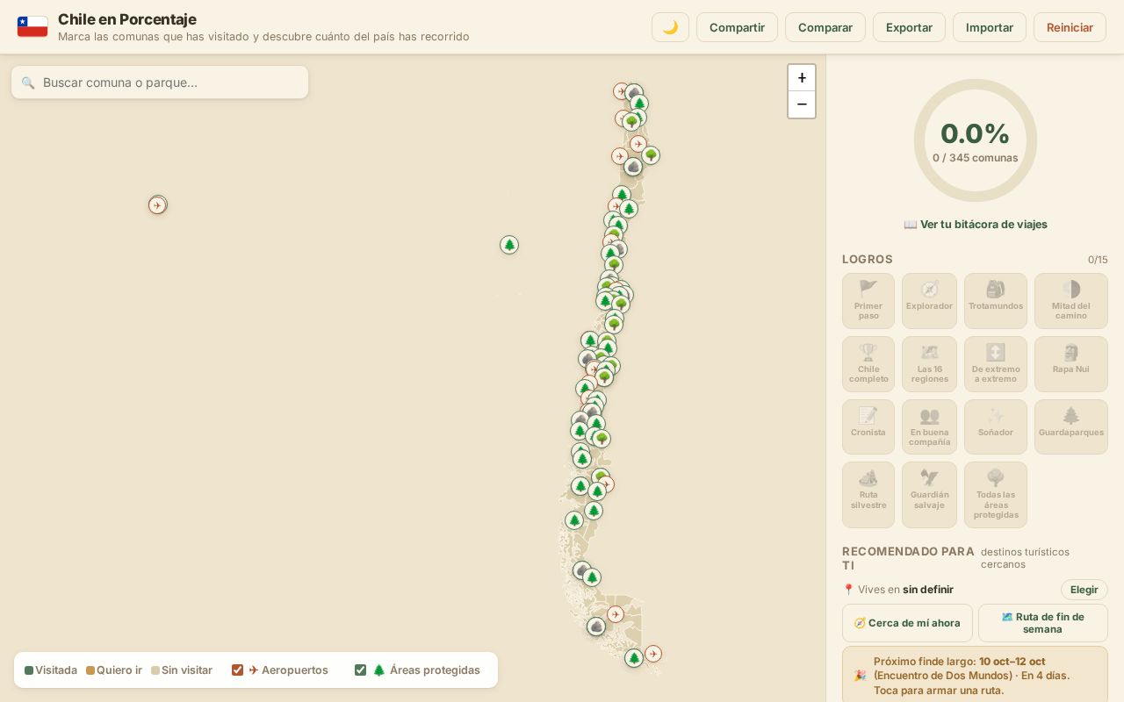Select the Guardaparques achievement badge
Screen dimensions: 1124x702
1070,427
